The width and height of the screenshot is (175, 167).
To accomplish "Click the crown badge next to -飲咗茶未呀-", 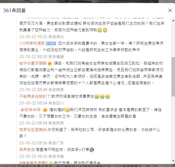I will [45, 110].
